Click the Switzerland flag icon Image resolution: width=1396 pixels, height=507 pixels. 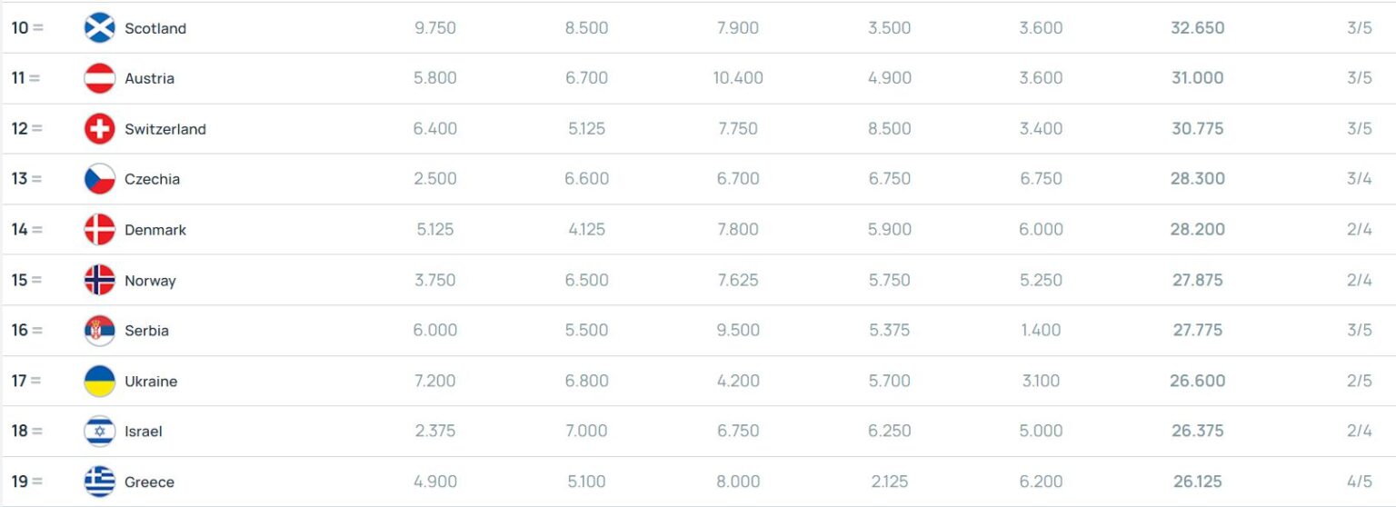[99, 129]
